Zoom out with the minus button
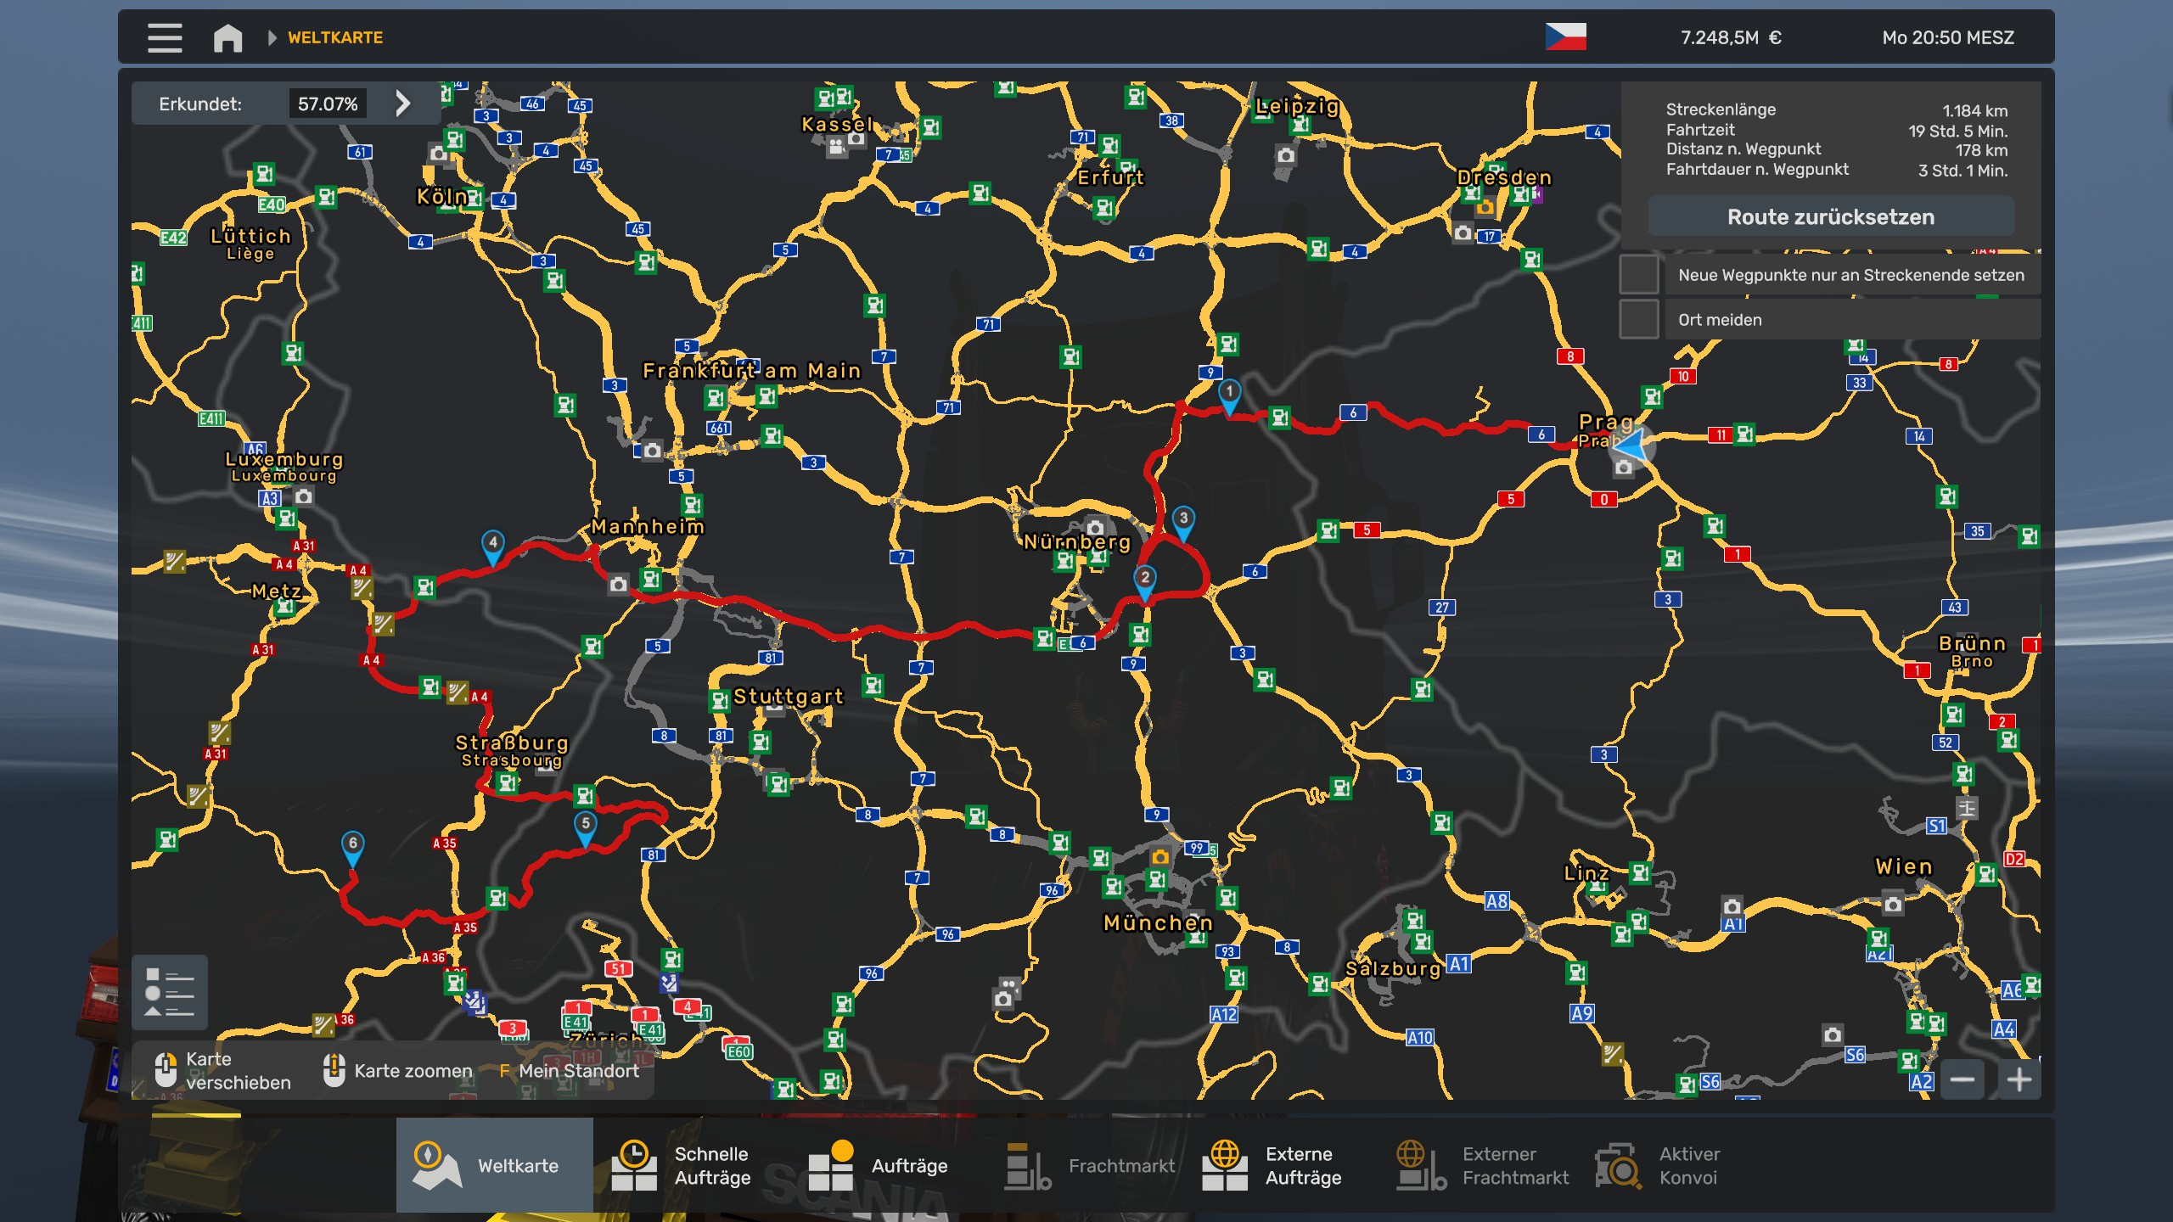 coord(1962,1079)
